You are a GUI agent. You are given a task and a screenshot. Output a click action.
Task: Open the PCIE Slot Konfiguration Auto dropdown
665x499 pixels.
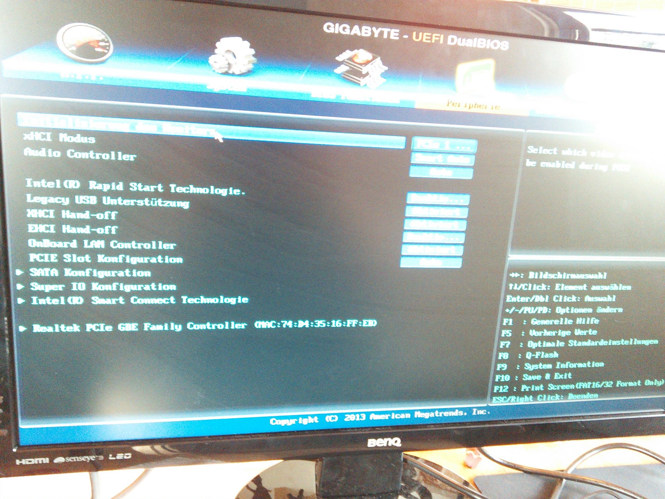click(431, 262)
